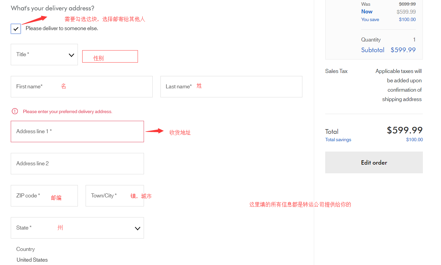Click the chevron arrow in the Title field
Viewport: 441px width, 265px height.
71,55
